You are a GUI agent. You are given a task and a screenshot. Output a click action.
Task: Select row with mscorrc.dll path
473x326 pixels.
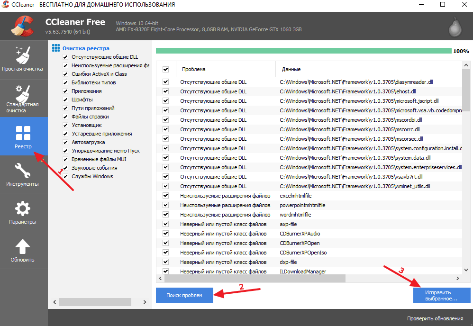point(309,129)
